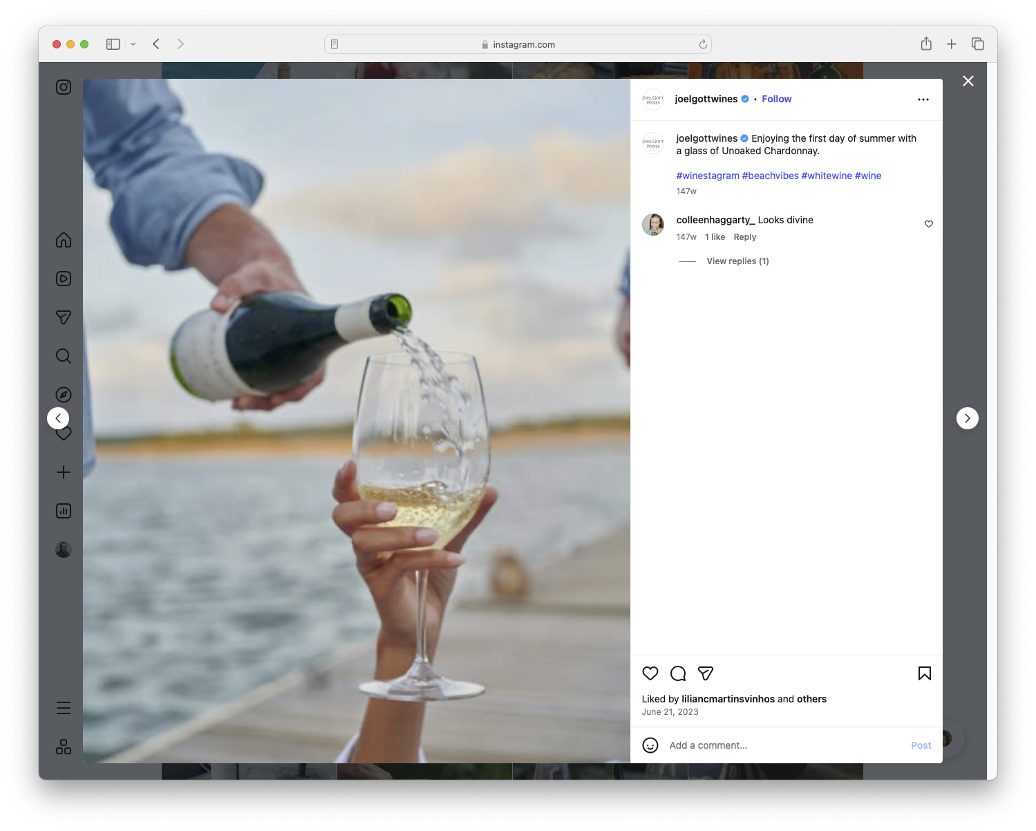Open #whitewine hashtag

point(827,176)
